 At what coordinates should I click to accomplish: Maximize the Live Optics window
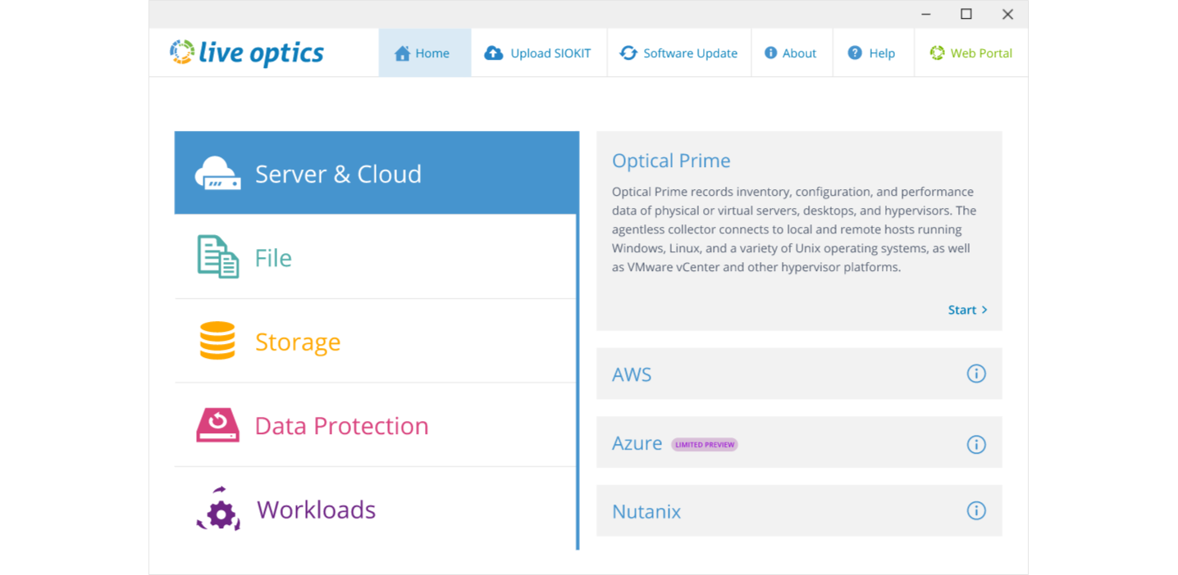click(x=966, y=14)
